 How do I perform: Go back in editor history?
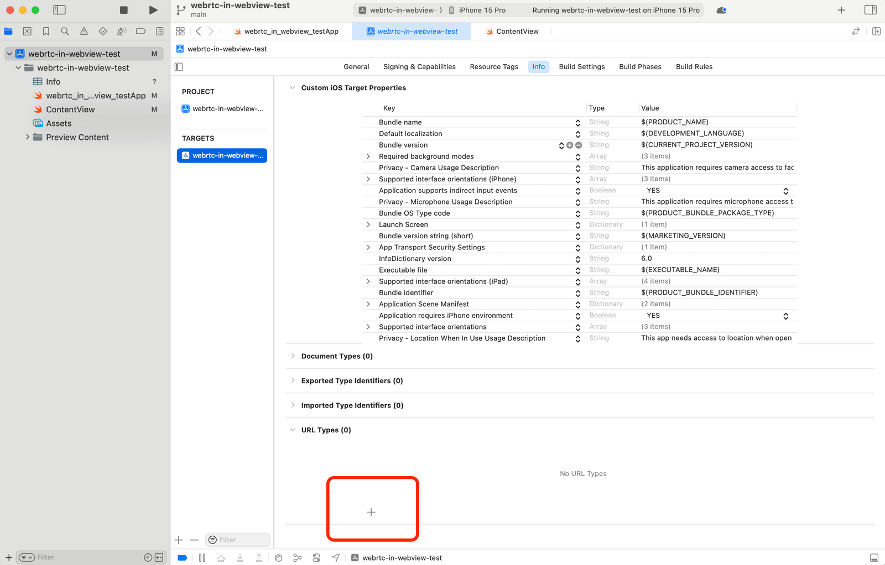199,32
